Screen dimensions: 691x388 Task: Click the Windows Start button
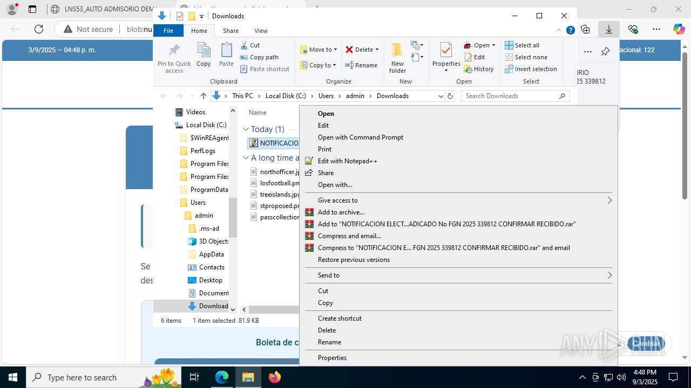[x=13, y=377]
